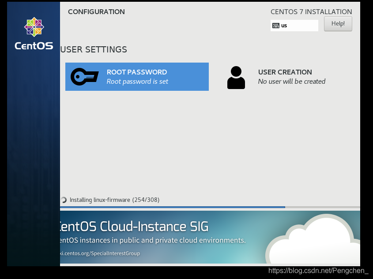The image size is (373, 279).
Task: Click the installation progress bar
Action: click(x=210, y=207)
